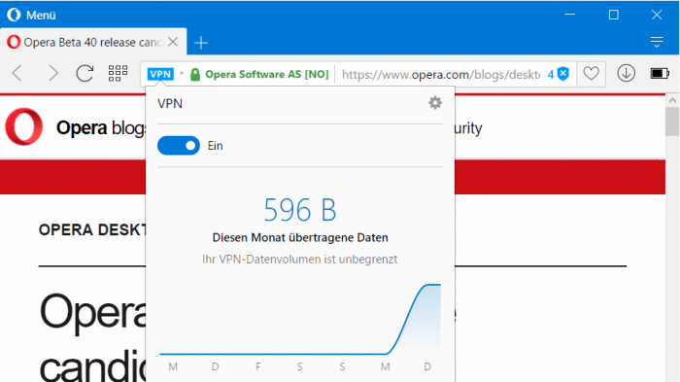Go forward to the next page
The image size is (680, 382).
(x=52, y=73)
